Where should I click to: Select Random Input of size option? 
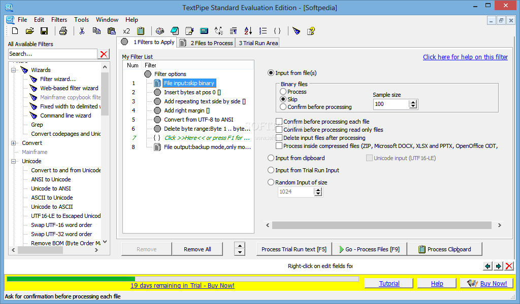(271, 182)
